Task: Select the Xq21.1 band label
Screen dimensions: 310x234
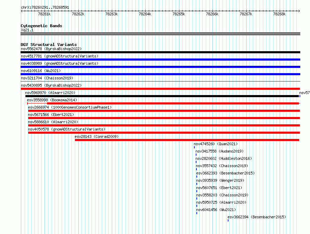Action: pos(27,30)
